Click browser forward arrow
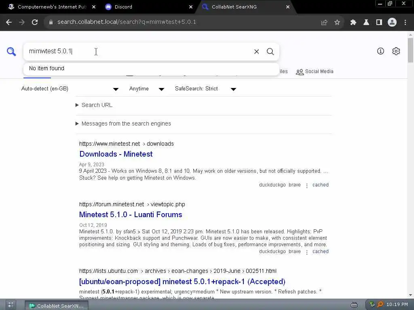Viewport: 414px width, 310px height. click(22, 22)
